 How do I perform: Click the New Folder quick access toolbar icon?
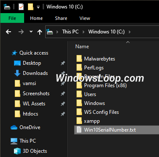(x=30, y=7)
